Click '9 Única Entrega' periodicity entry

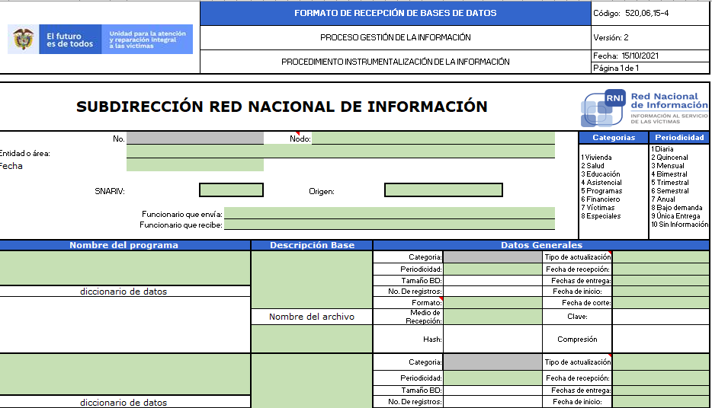(675, 216)
